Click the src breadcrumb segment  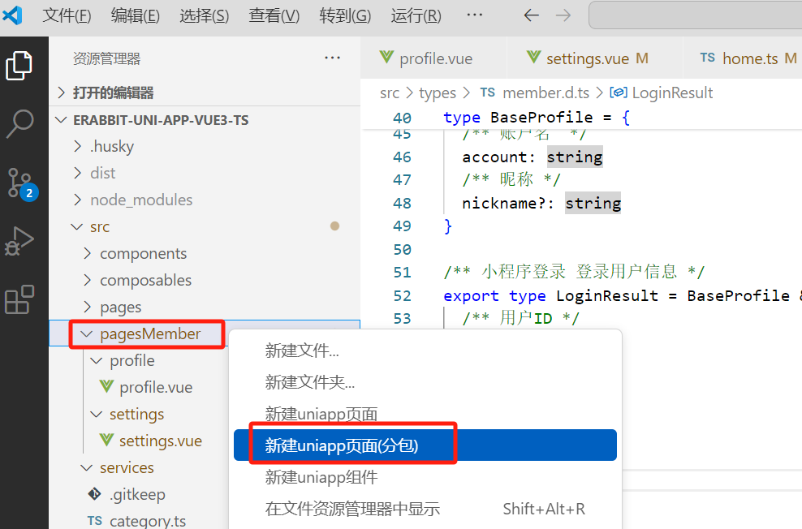pos(390,92)
